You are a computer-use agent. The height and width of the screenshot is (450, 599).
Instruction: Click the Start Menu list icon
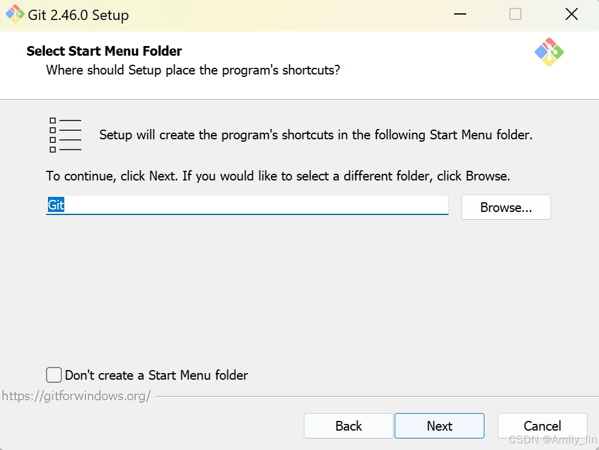65,134
